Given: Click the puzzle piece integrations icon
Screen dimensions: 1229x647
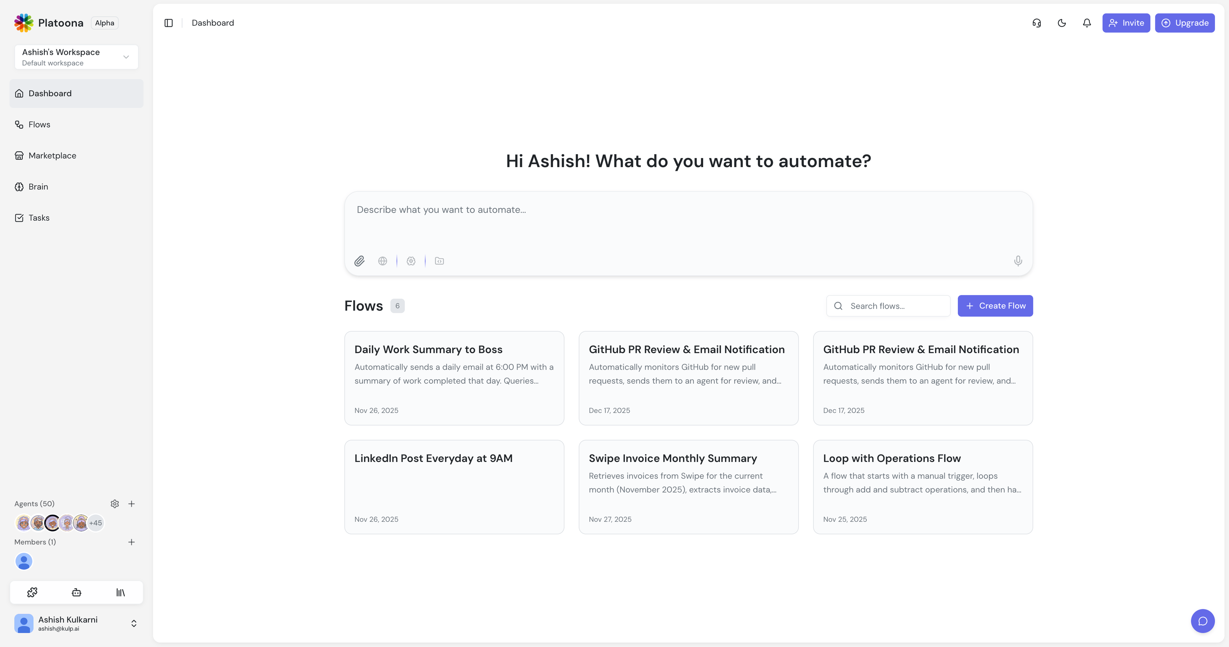Looking at the screenshot, I should [32, 592].
